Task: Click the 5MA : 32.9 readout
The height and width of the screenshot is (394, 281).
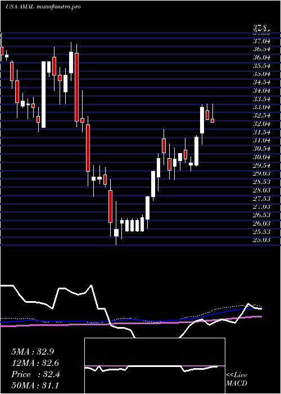Action: 33,352
